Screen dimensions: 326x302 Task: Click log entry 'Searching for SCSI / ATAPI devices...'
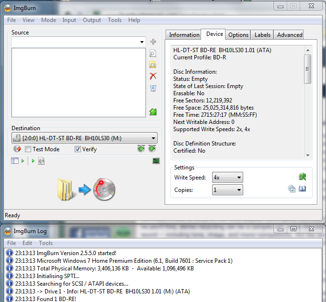pyautogui.click(x=71, y=284)
